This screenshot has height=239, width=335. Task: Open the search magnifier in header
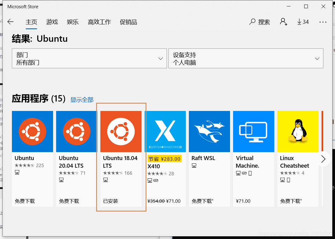(x=252, y=22)
